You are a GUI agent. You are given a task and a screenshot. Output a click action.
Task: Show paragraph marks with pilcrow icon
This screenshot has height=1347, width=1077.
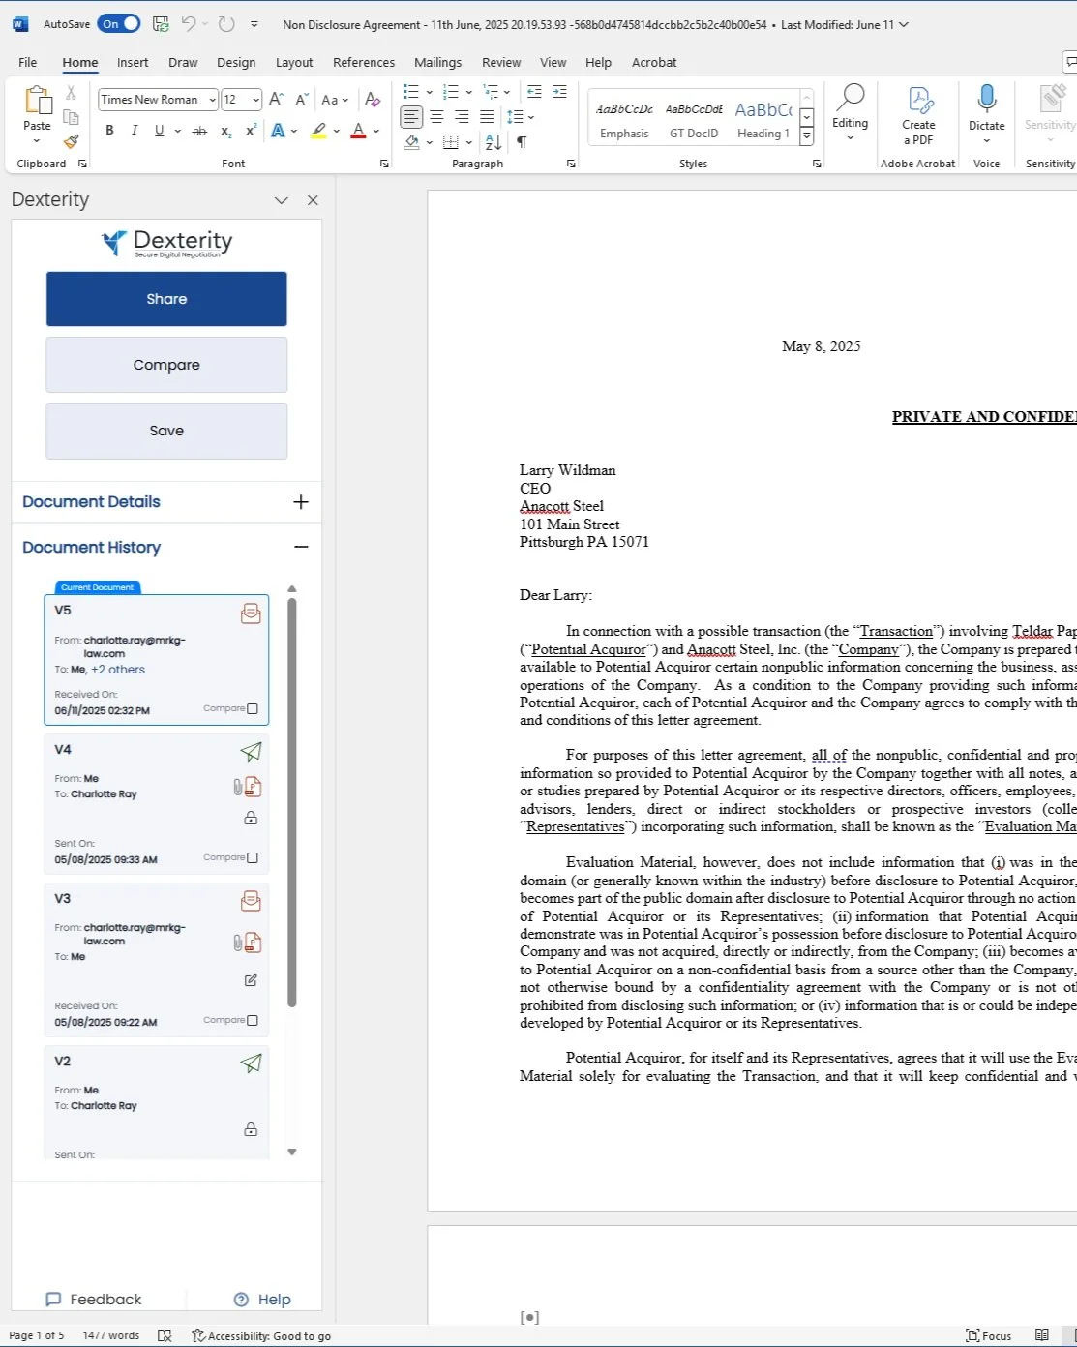[522, 142]
